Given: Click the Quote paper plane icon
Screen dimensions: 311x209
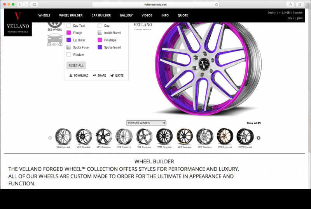Looking at the screenshot, I should coord(112,75).
